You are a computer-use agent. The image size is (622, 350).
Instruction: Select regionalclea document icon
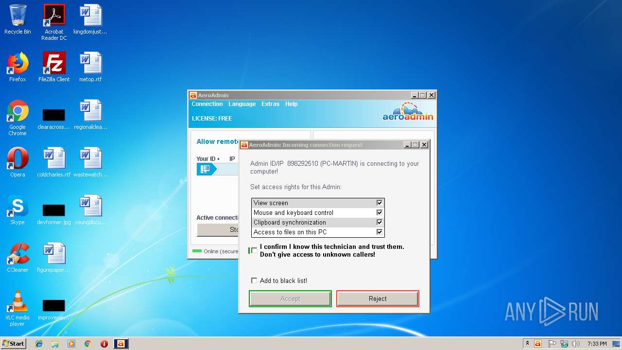pos(90,115)
